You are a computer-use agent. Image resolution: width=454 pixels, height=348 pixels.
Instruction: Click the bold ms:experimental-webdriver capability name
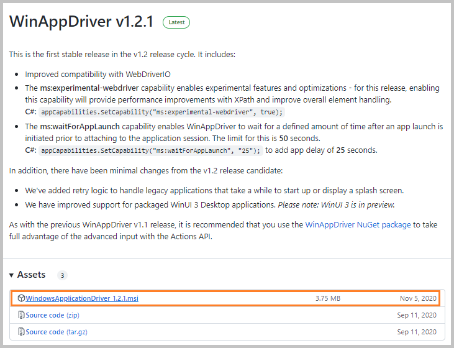click(89, 88)
